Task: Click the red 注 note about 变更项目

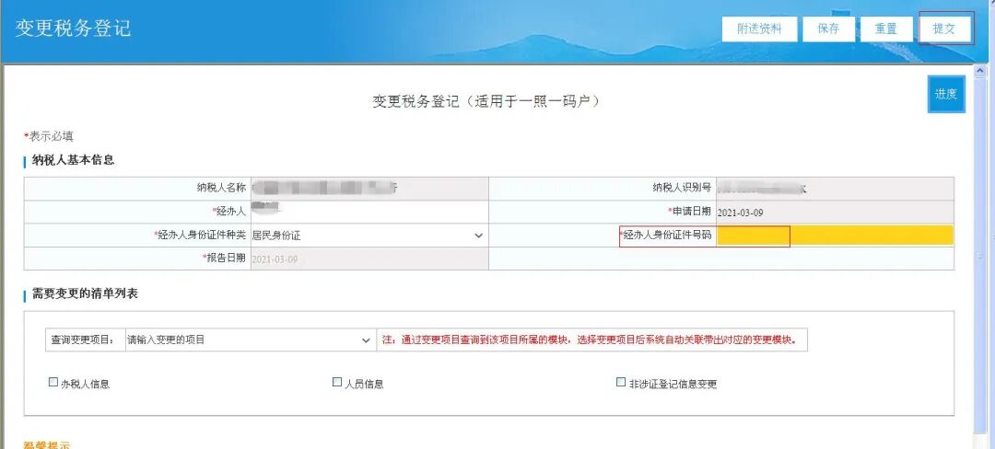Action: [590, 340]
